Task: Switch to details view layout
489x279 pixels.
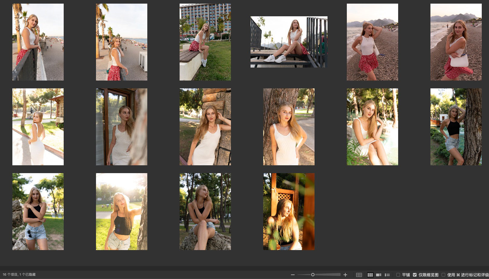Action: pyautogui.click(x=379, y=275)
